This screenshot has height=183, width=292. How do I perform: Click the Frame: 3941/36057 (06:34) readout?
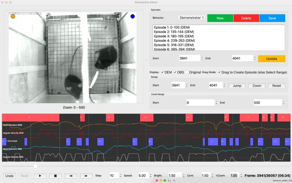(x=267, y=176)
